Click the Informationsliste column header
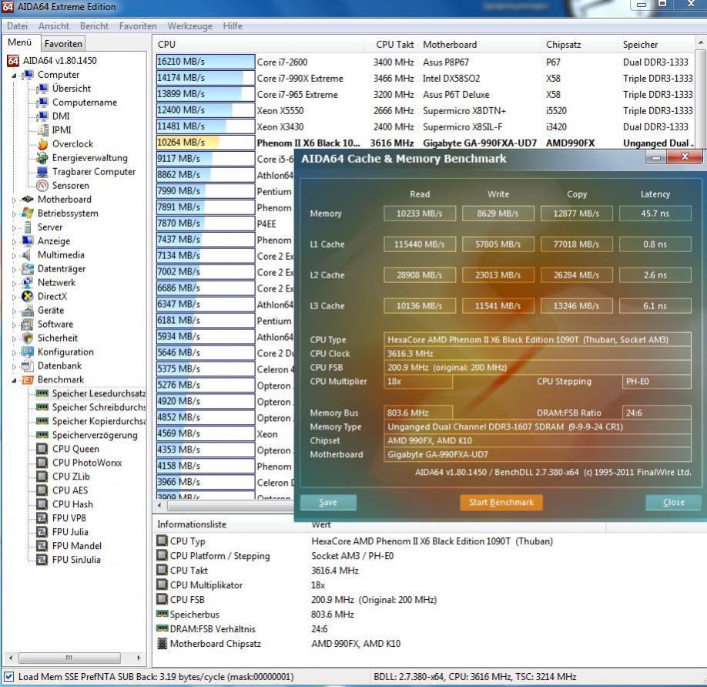707x687 pixels. point(230,524)
